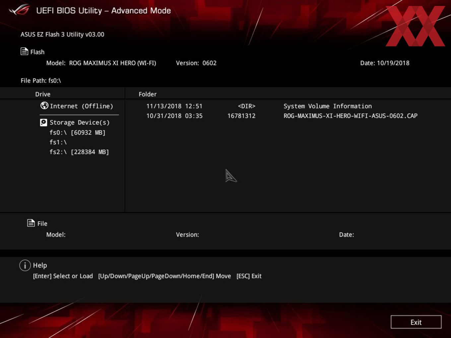Click the Folder column header
This screenshot has height=338, width=451.
[148, 94]
